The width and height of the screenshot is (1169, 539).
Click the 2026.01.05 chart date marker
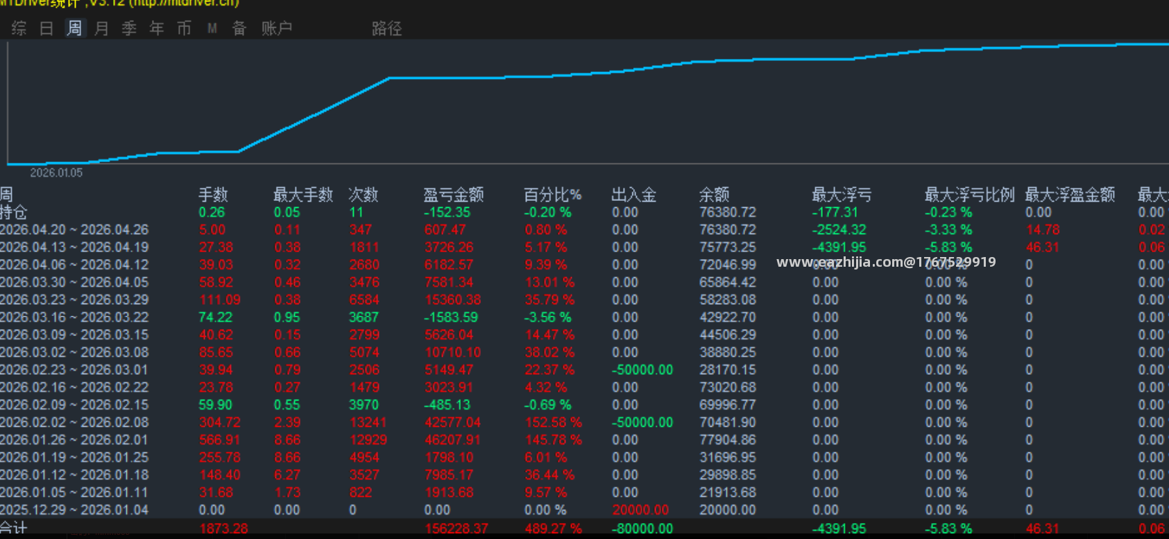[x=56, y=173]
